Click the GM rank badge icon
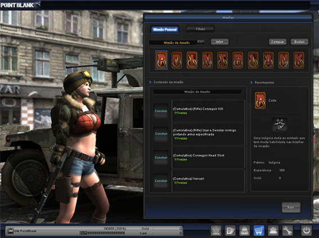The image size is (319, 238). (x=10, y=231)
